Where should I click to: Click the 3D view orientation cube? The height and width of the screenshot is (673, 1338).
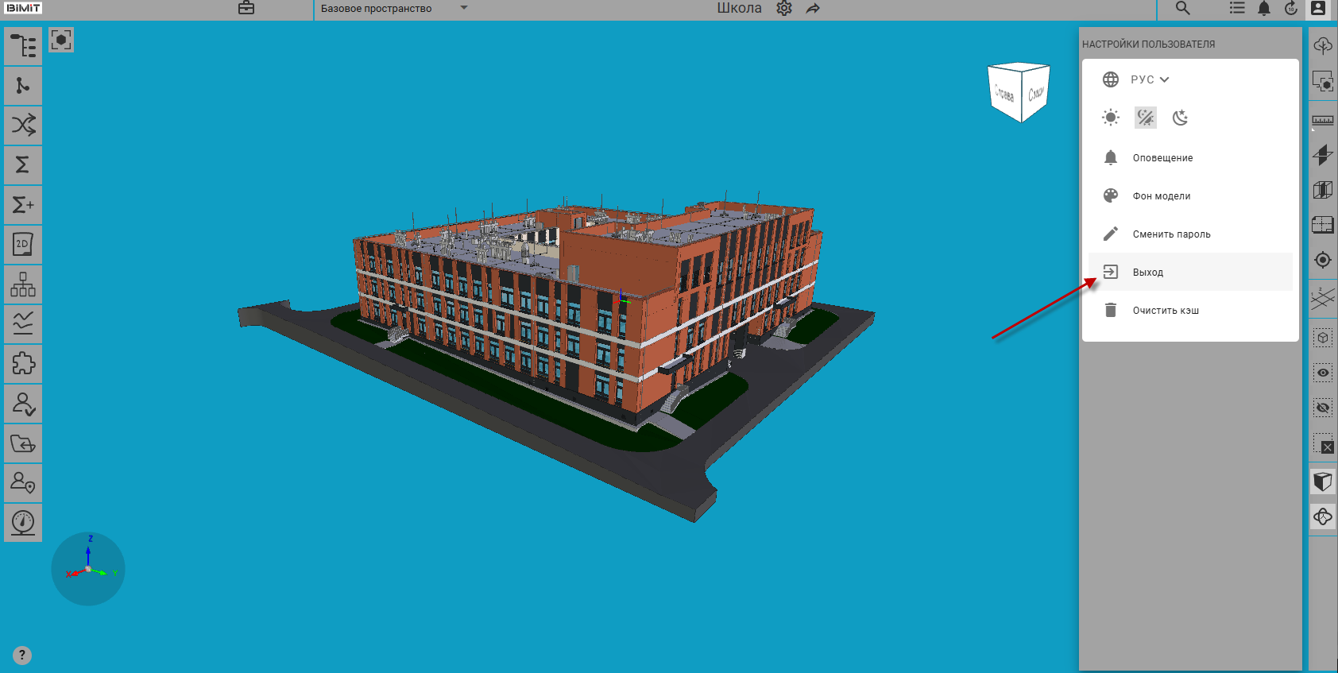[1019, 92]
